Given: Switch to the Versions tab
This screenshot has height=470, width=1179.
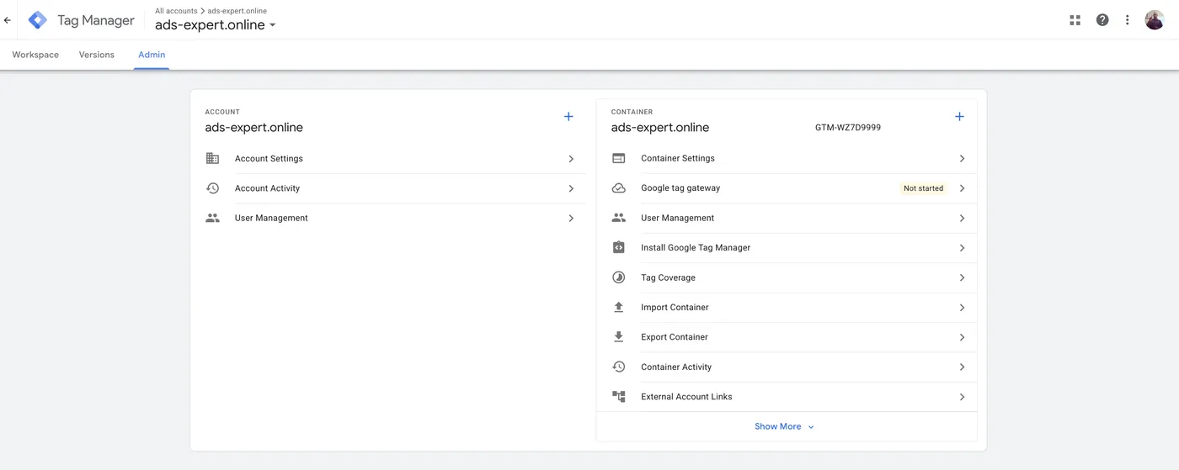Looking at the screenshot, I should pos(97,55).
